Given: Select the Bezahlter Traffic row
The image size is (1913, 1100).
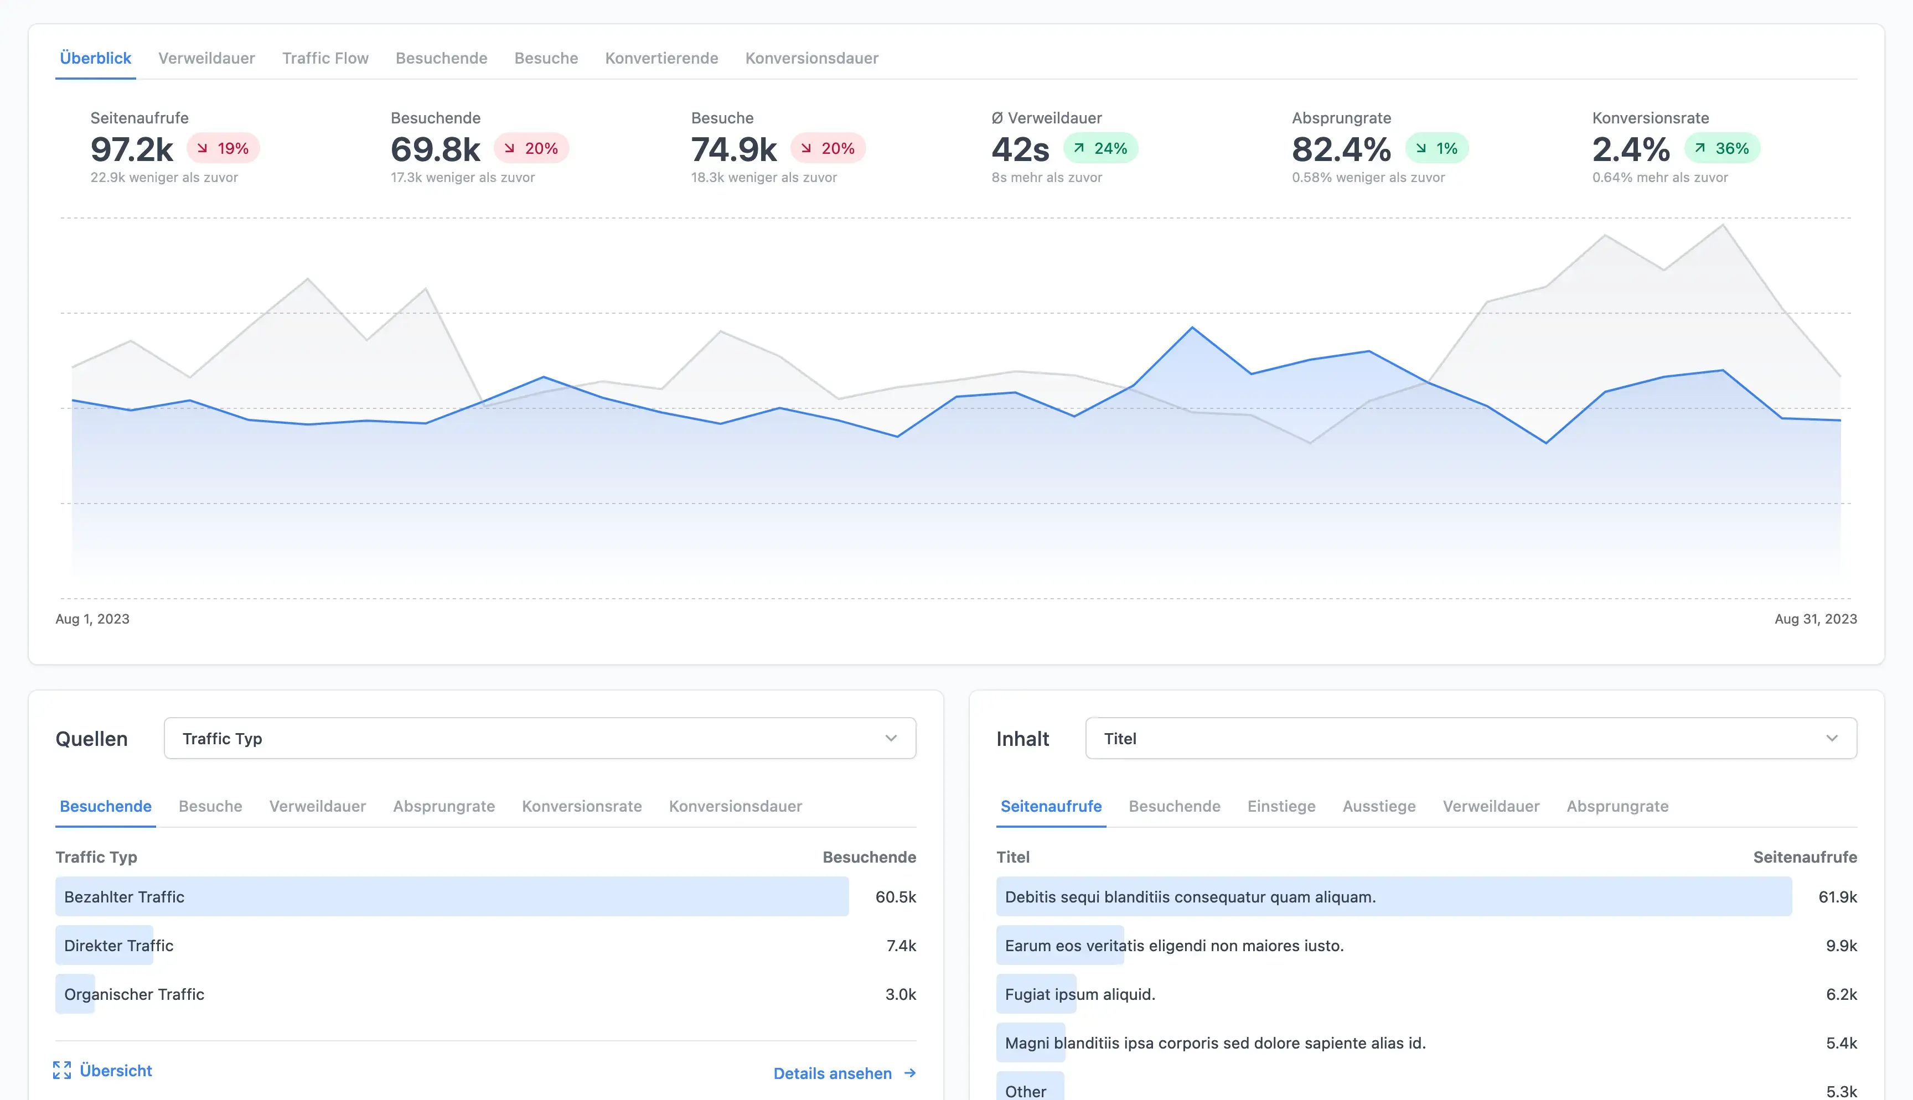Looking at the screenshot, I should (452, 897).
